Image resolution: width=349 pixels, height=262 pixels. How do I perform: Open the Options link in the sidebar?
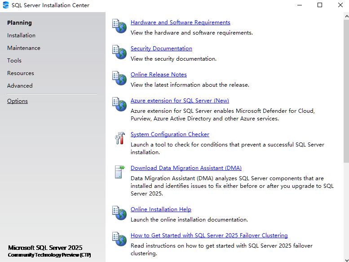tap(18, 101)
